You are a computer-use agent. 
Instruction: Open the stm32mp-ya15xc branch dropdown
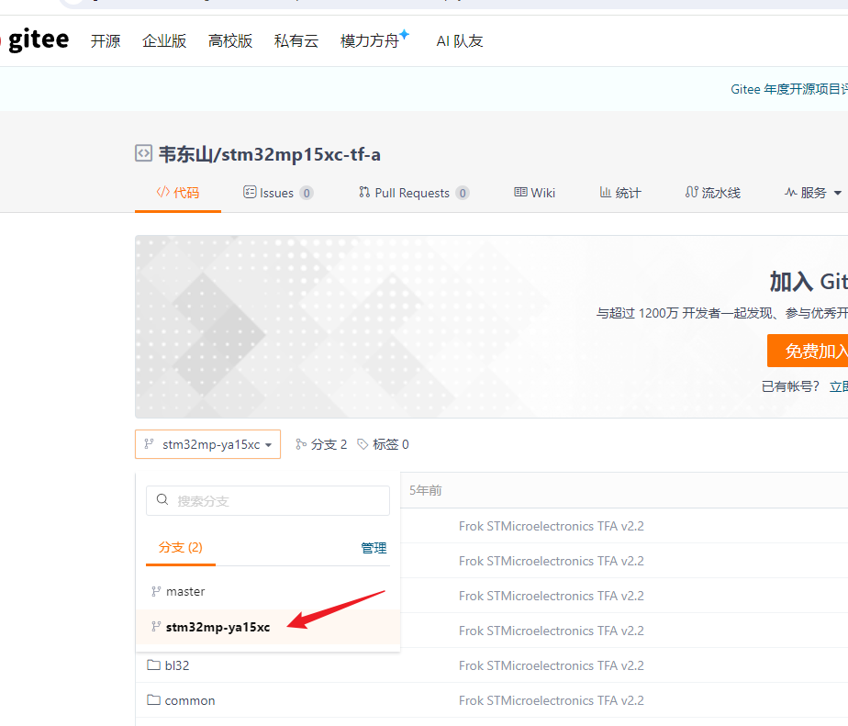point(207,444)
